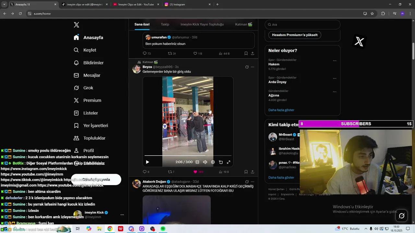This screenshot has width=415, height=233.
Task: Open imeyim Kick Yayın Topluluğu tab
Action: click(x=202, y=25)
